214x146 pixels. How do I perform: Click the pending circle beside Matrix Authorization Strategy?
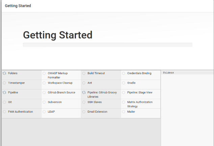[x=124, y=102]
